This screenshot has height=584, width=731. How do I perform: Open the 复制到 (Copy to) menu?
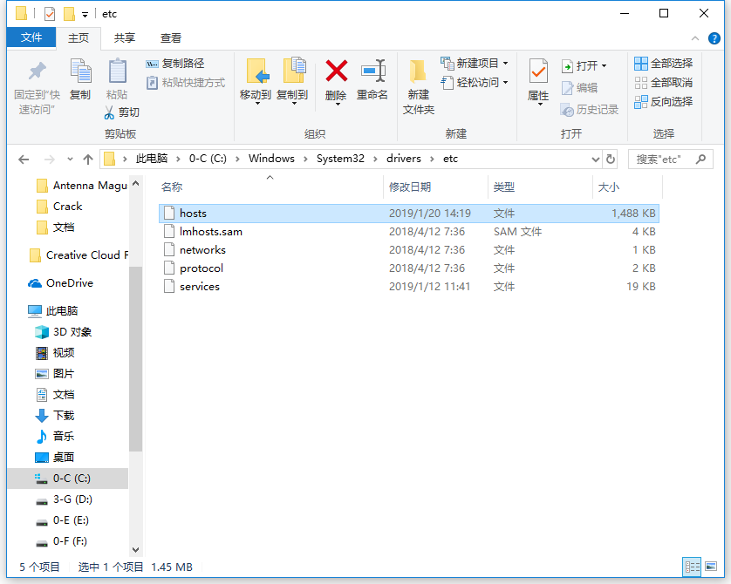tap(292, 80)
